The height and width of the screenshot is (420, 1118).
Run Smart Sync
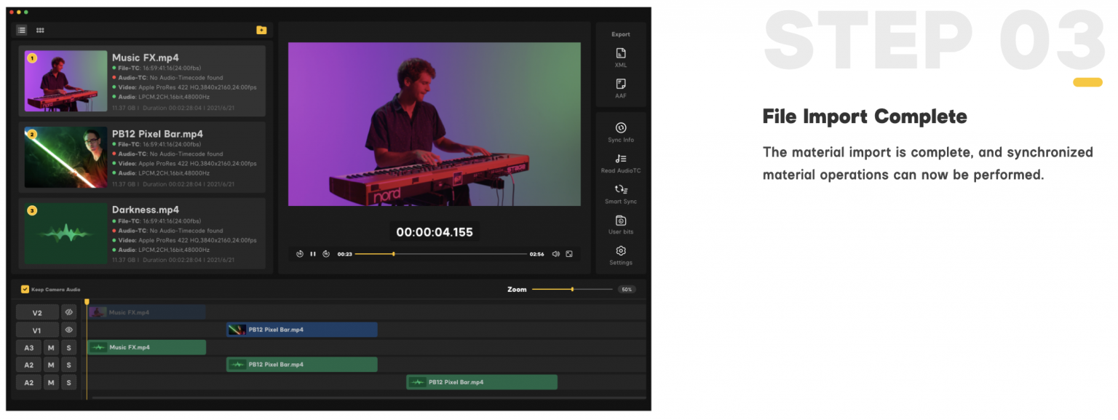(620, 193)
